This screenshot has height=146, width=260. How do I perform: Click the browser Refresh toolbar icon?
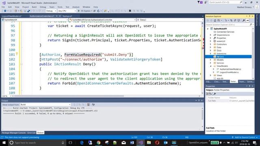(98, 11)
